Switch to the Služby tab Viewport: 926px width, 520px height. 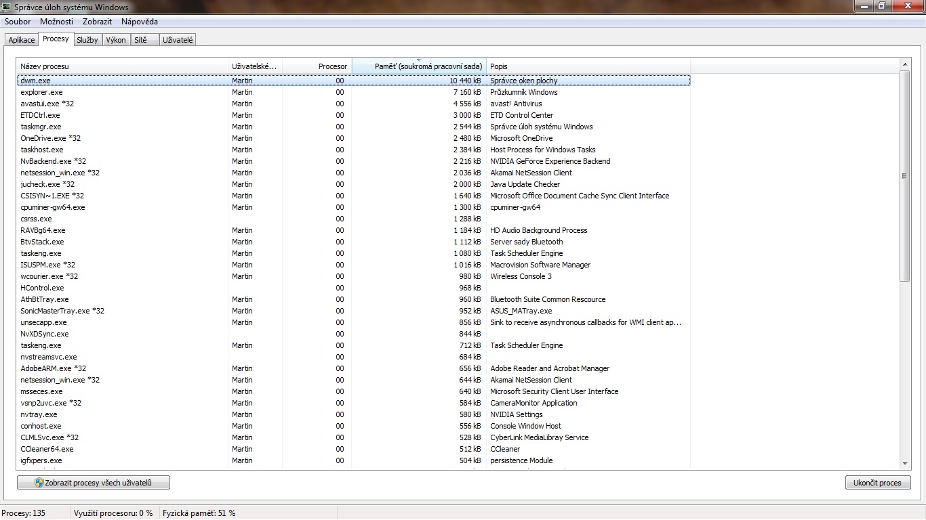(87, 40)
